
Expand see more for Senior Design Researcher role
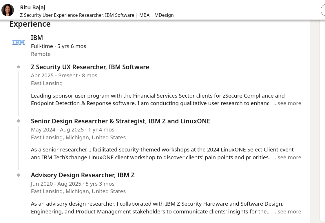[x=287, y=157]
